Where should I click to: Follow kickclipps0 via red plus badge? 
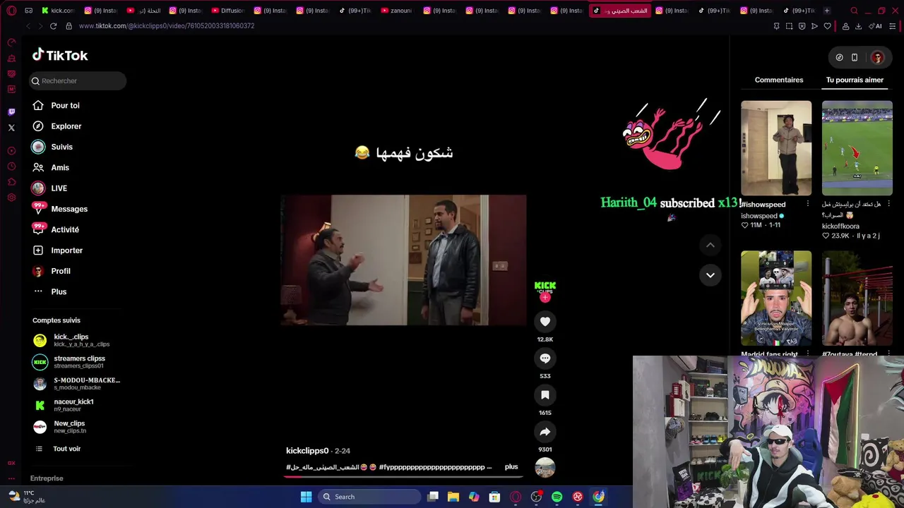pyautogui.click(x=545, y=298)
